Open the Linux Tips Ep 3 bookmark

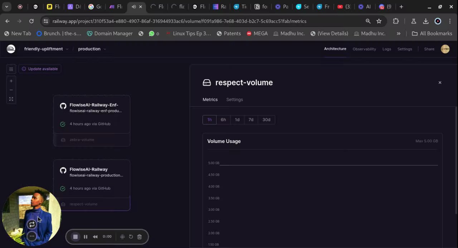coord(188,33)
